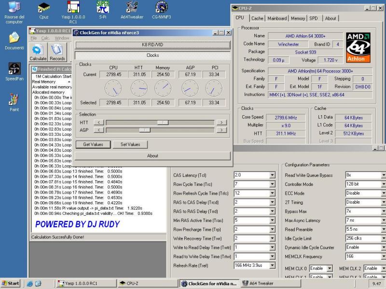Viewport: 386px width, 289px height.
Task: Move the AGP slider thumb in ClockGen
Action: click(x=145, y=130)
